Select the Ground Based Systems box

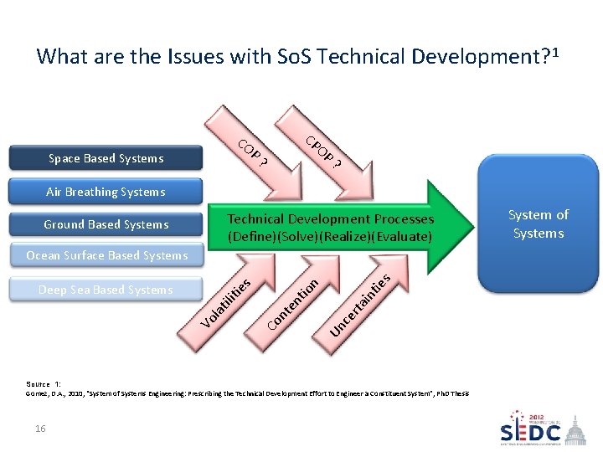pos(106,224)
